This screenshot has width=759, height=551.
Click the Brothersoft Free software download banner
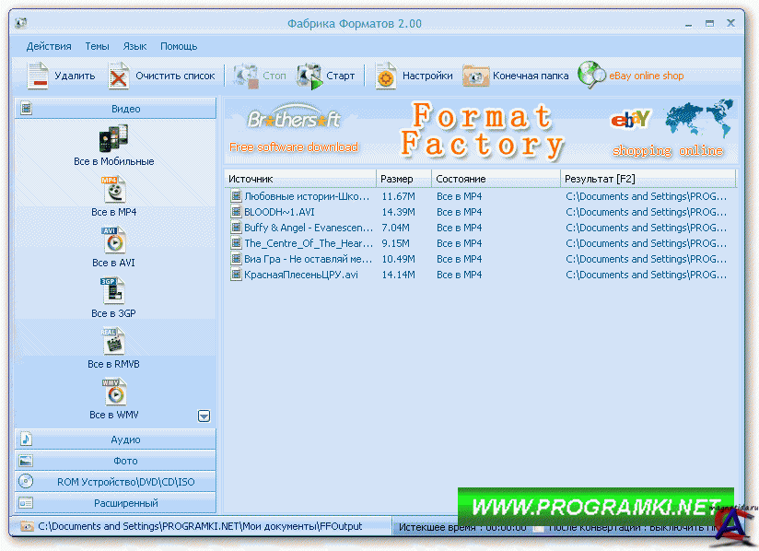tap(294, 130)
